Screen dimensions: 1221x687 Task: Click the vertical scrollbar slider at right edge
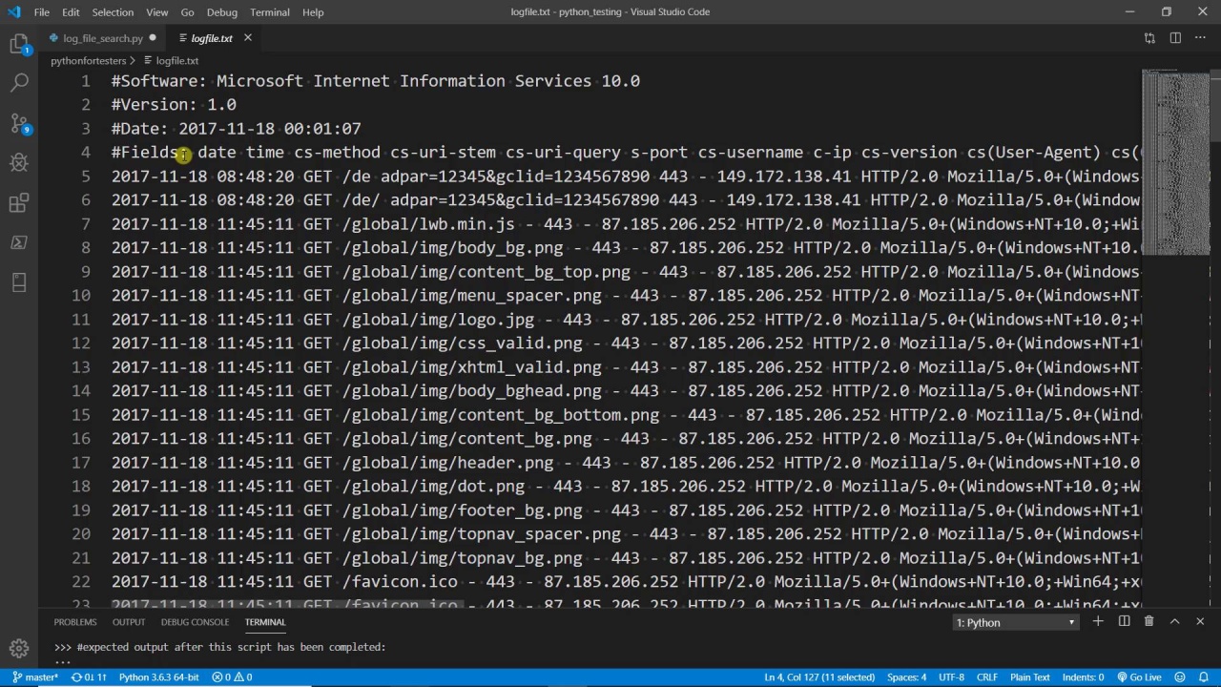click(x=1215, y=105)
